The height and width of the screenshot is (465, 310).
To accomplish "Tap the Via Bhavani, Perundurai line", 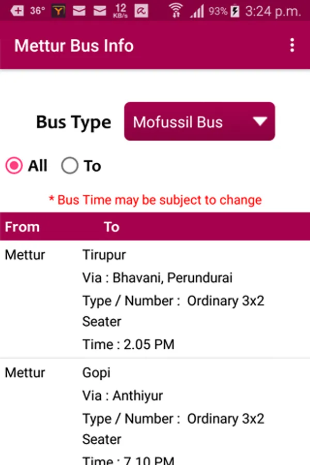I will pos(157,278).
